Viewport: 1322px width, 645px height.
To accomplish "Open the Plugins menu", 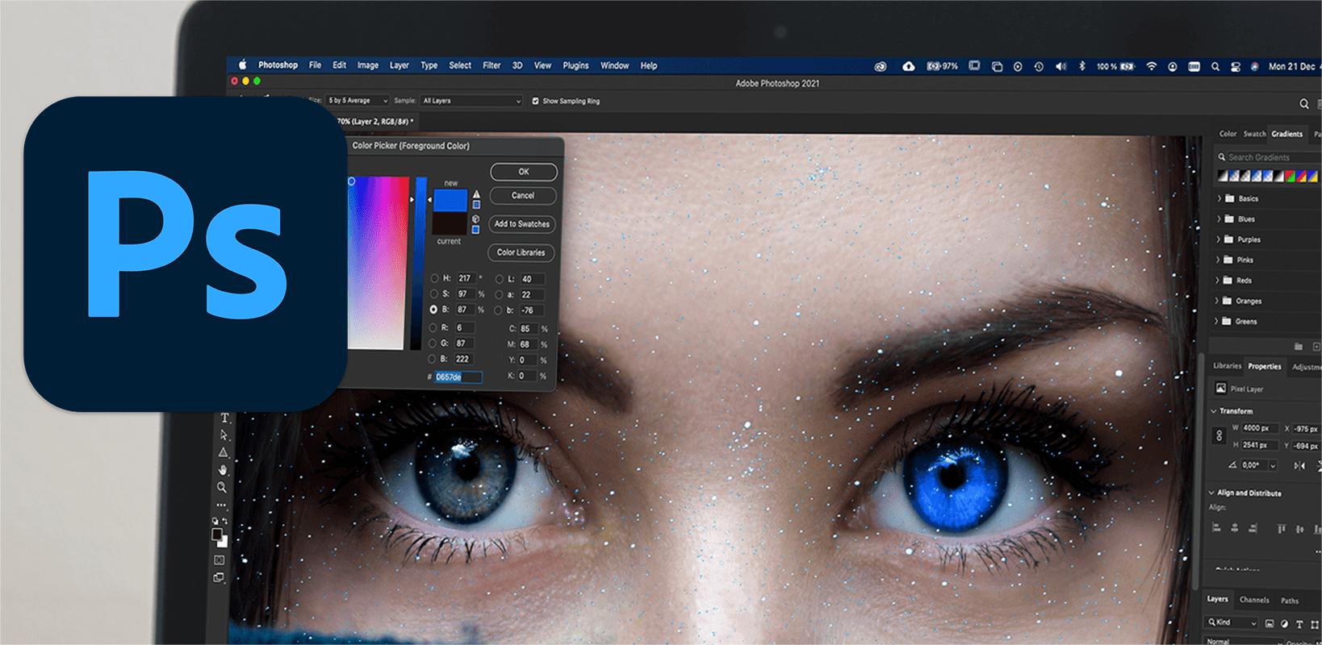I will click(x=575, y=65).
